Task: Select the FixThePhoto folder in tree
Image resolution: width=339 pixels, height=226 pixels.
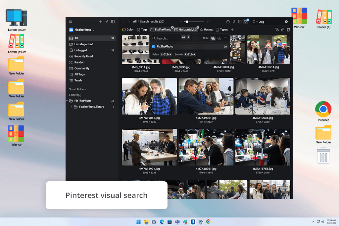Action: click(92, 101)
